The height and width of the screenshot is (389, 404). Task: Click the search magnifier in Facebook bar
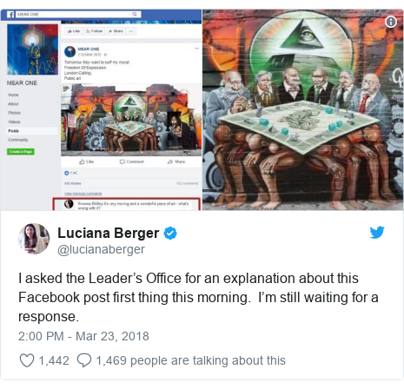(135, 14)
